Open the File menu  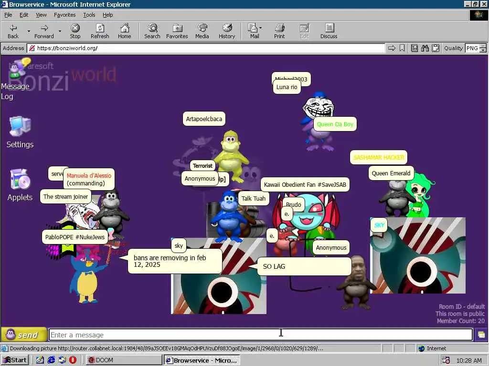click(x=8, y=15)
